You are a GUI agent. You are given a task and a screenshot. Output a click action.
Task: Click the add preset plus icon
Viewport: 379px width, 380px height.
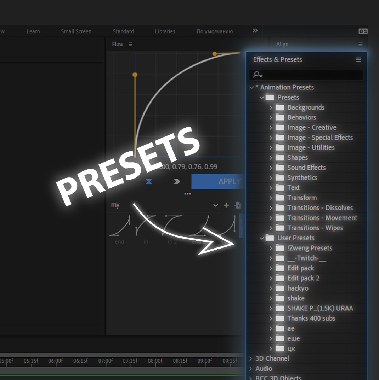(226, 205)
